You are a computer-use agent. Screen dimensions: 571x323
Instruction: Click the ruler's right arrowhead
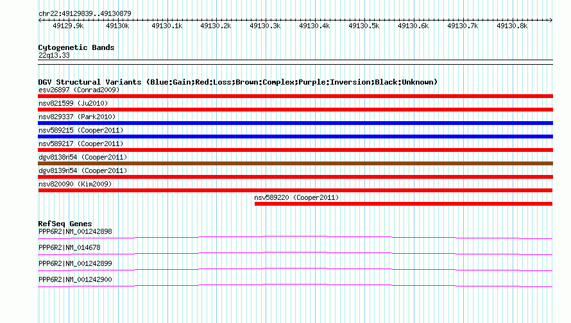pos(550,20)
